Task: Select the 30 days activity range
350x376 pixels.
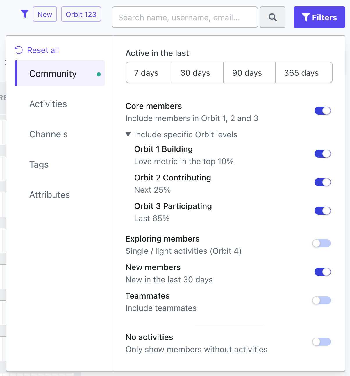Action: [198, 73]
